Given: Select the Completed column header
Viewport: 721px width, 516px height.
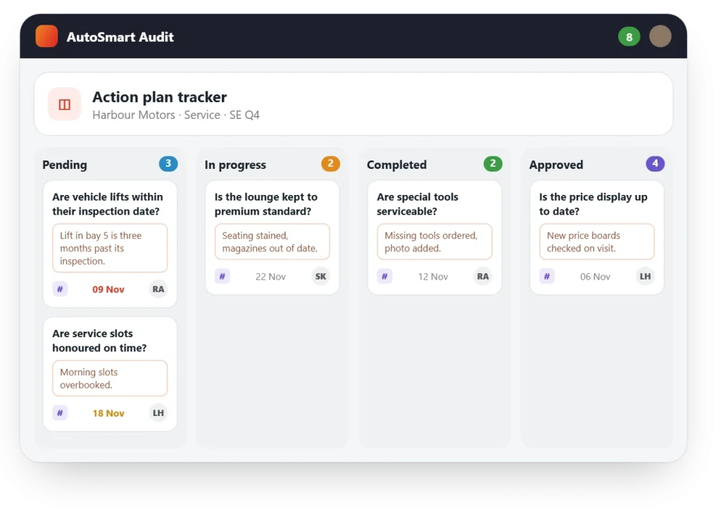Looking at the screenshot, I should 396,165.
